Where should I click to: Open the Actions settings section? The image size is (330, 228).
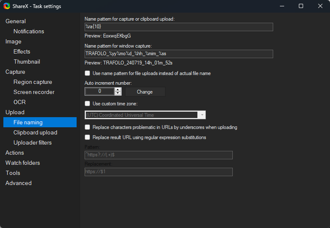click(x=14, y=153)
